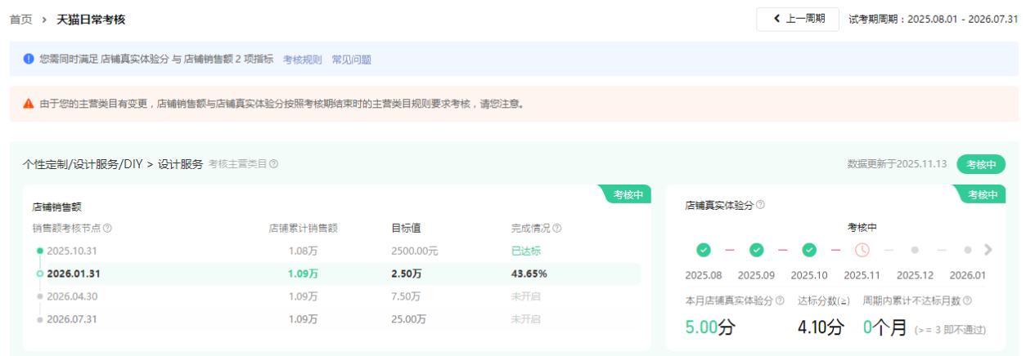Click the 已达标 status text
This screenshot has height=356, width=1026.
[526, 251]
